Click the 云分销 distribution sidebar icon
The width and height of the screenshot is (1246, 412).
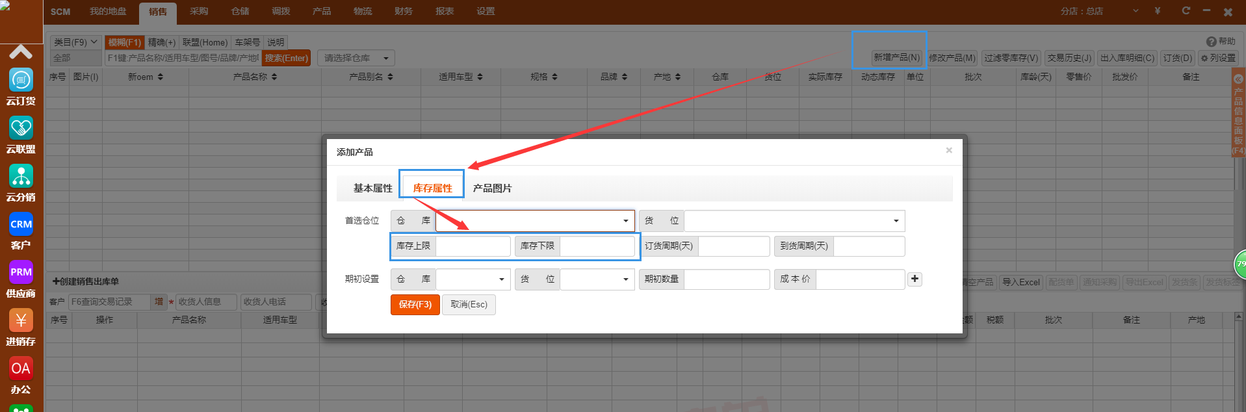coord(21,177)
